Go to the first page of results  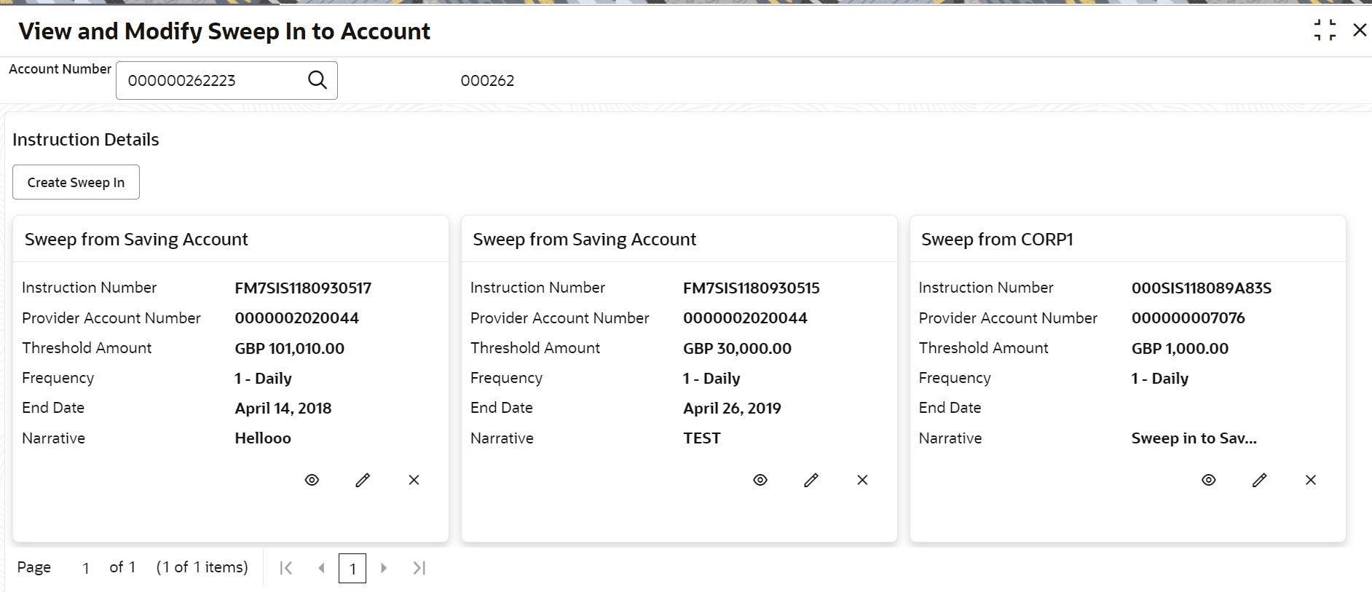(286, 568)
